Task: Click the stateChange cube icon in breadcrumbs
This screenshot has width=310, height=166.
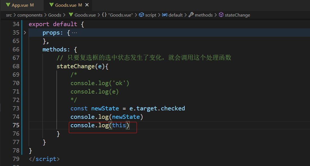Action: pyautogui.click(x=221, y=15)
